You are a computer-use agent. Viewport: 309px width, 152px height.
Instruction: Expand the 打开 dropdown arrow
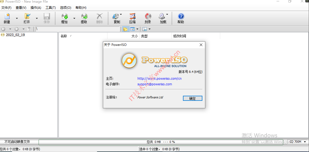pyautogui.click(x=37, y=18)
